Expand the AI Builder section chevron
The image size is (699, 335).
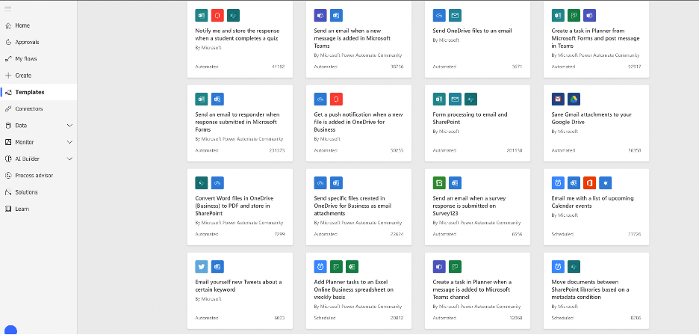coord(69,159)
